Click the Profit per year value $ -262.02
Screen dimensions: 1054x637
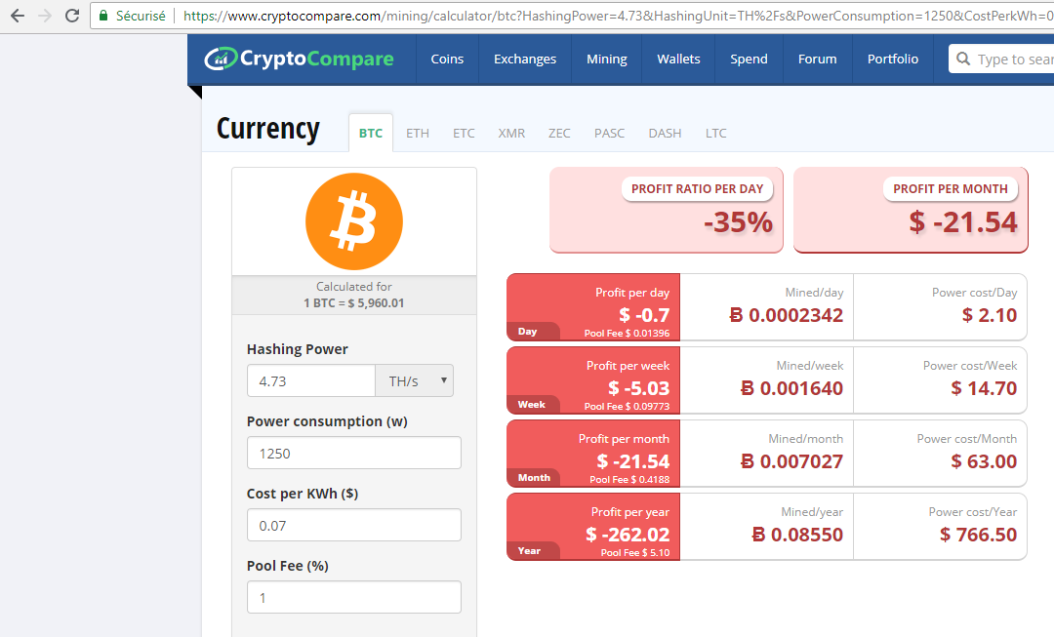[x=628, y=535]
